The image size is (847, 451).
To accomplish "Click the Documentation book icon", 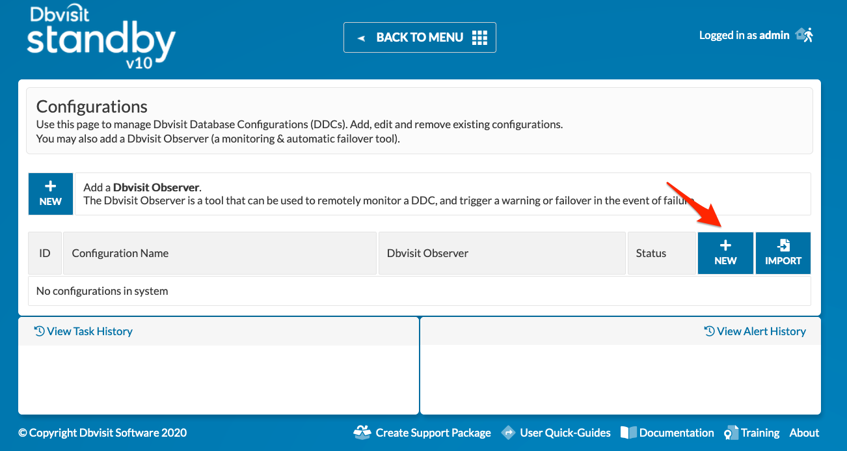I will [628, 433].
